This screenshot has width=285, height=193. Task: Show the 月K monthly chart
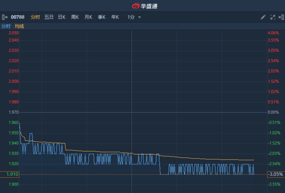(x=88, y=17)
